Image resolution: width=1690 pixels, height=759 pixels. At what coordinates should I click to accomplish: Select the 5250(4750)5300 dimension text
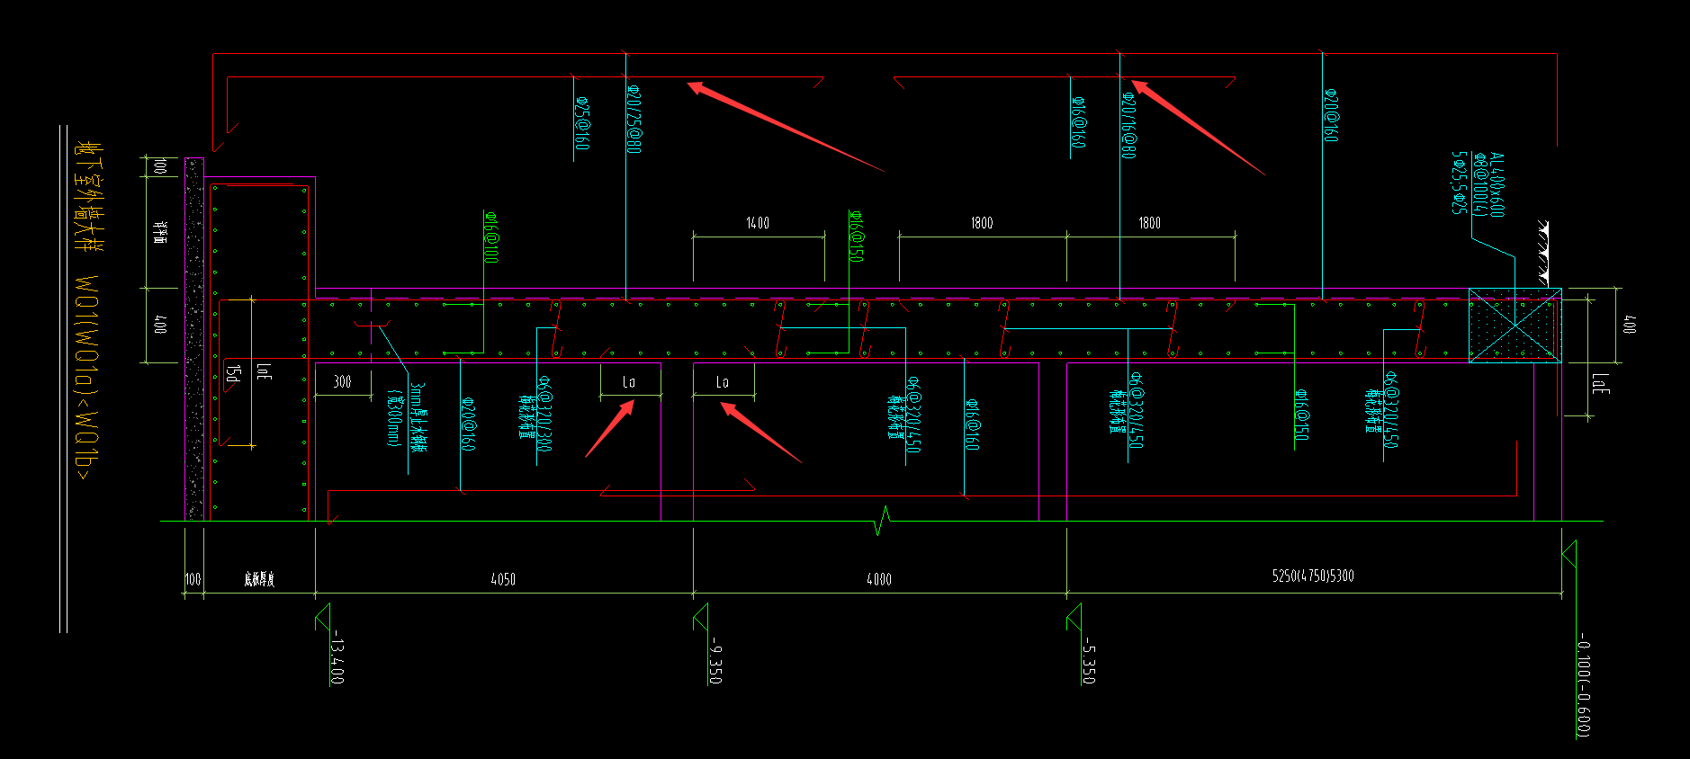point(1313,576)
